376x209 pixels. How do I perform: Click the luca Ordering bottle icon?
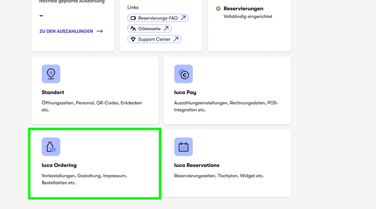(x=51, y=147)
